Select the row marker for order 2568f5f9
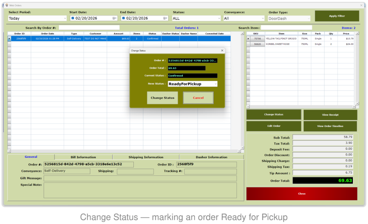This screenshot has width=368, height=224. [x=9, y=38]
